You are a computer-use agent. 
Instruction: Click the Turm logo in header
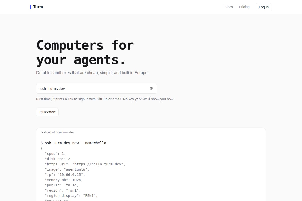click(x=36, y=7)
